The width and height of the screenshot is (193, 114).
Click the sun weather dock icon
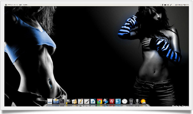coord(143,101)
